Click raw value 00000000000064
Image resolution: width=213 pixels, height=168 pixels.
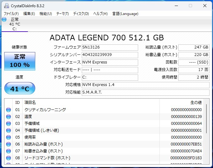(186, 124)
